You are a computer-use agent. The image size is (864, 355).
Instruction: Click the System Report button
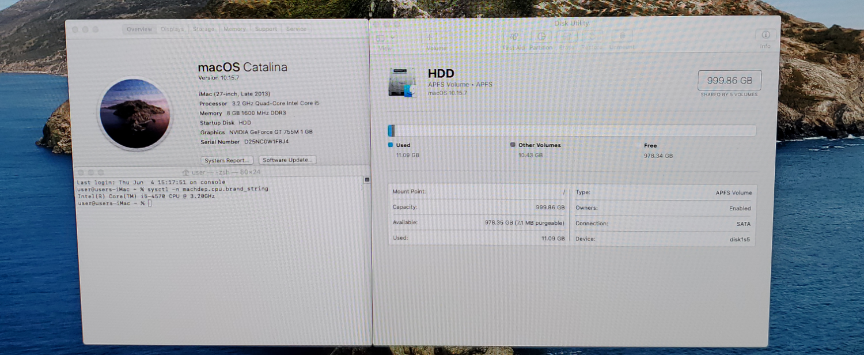coord(228,160)
